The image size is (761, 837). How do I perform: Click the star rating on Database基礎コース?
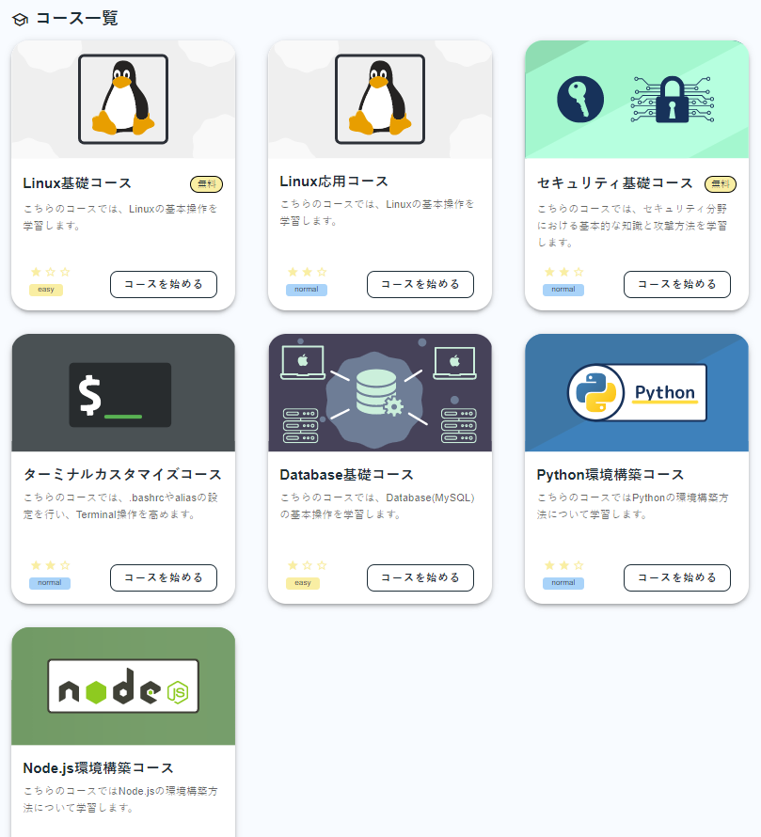pos(308,565)
